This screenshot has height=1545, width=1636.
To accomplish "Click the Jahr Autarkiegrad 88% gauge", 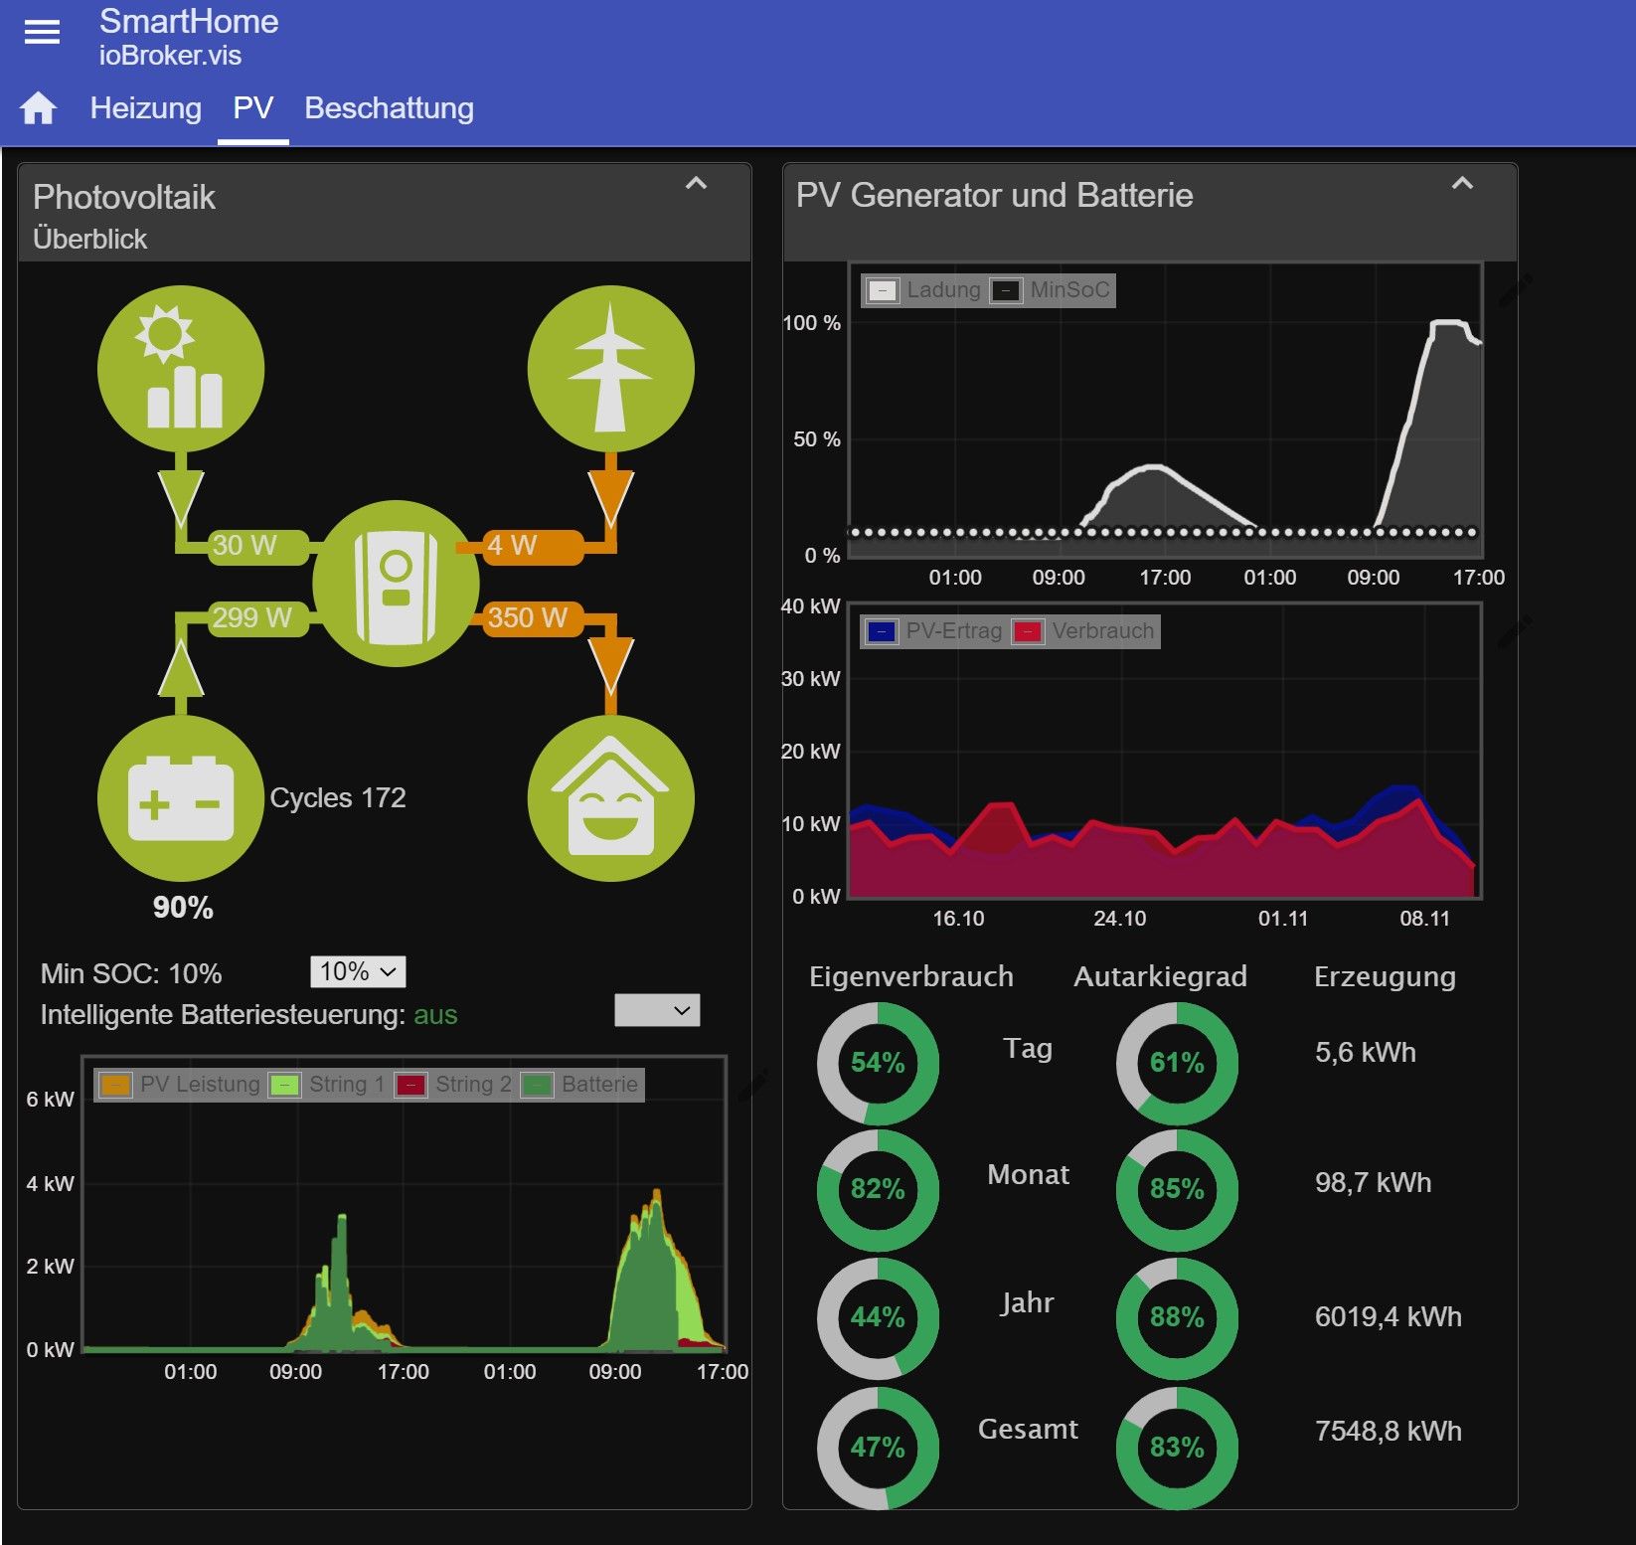I will 1177,1318.
